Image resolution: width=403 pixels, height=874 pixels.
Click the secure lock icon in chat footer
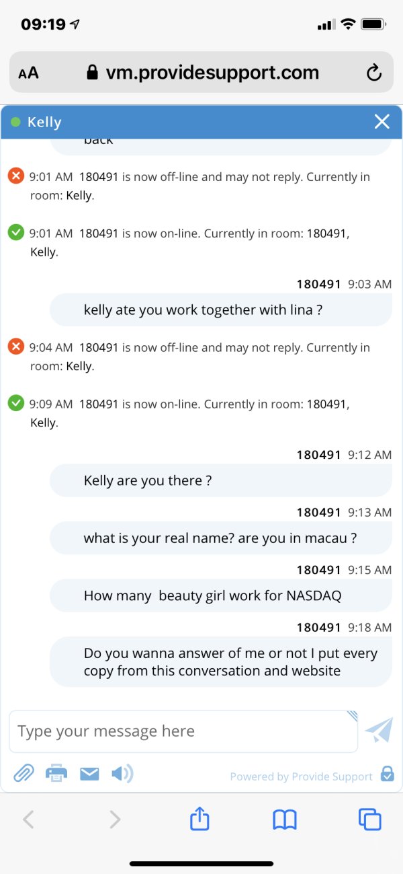pos(388,774)
